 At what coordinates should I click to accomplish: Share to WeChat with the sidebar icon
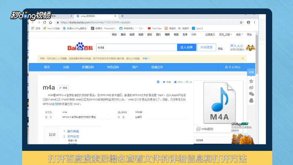pos(251,94)
